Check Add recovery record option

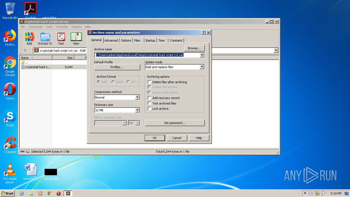pyautogui.click(x=149, y=98)
